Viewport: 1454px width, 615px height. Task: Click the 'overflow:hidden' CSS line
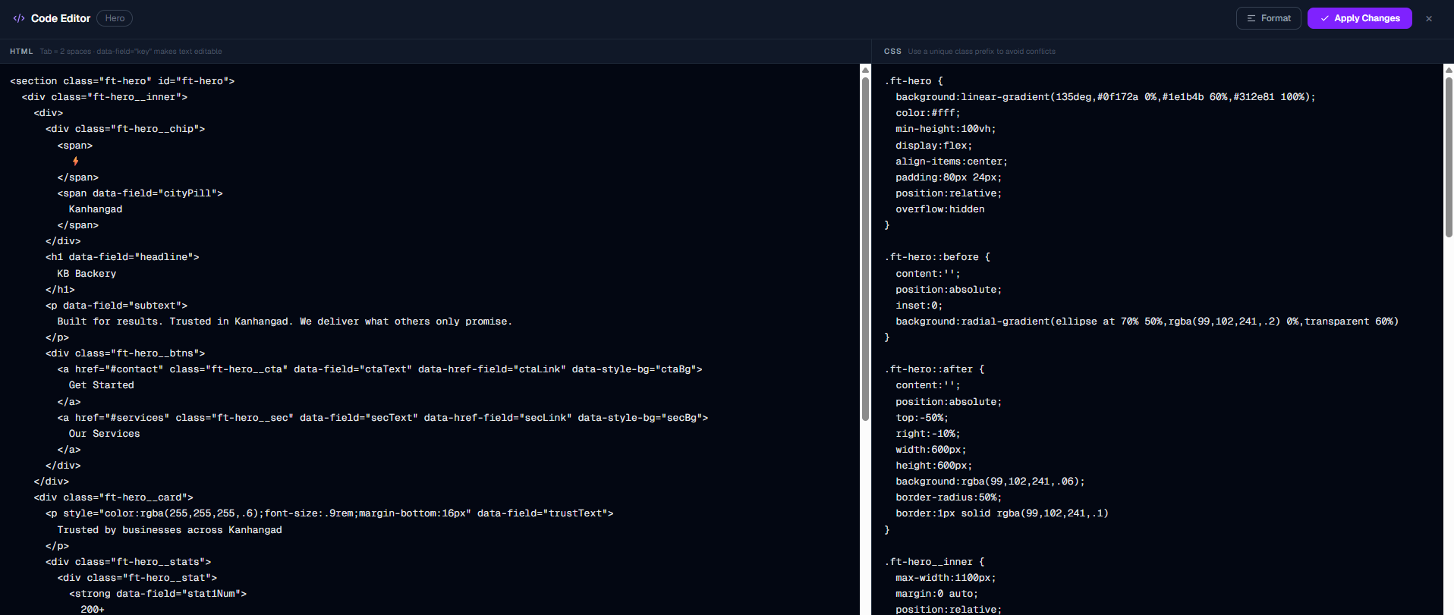point(940,209)
